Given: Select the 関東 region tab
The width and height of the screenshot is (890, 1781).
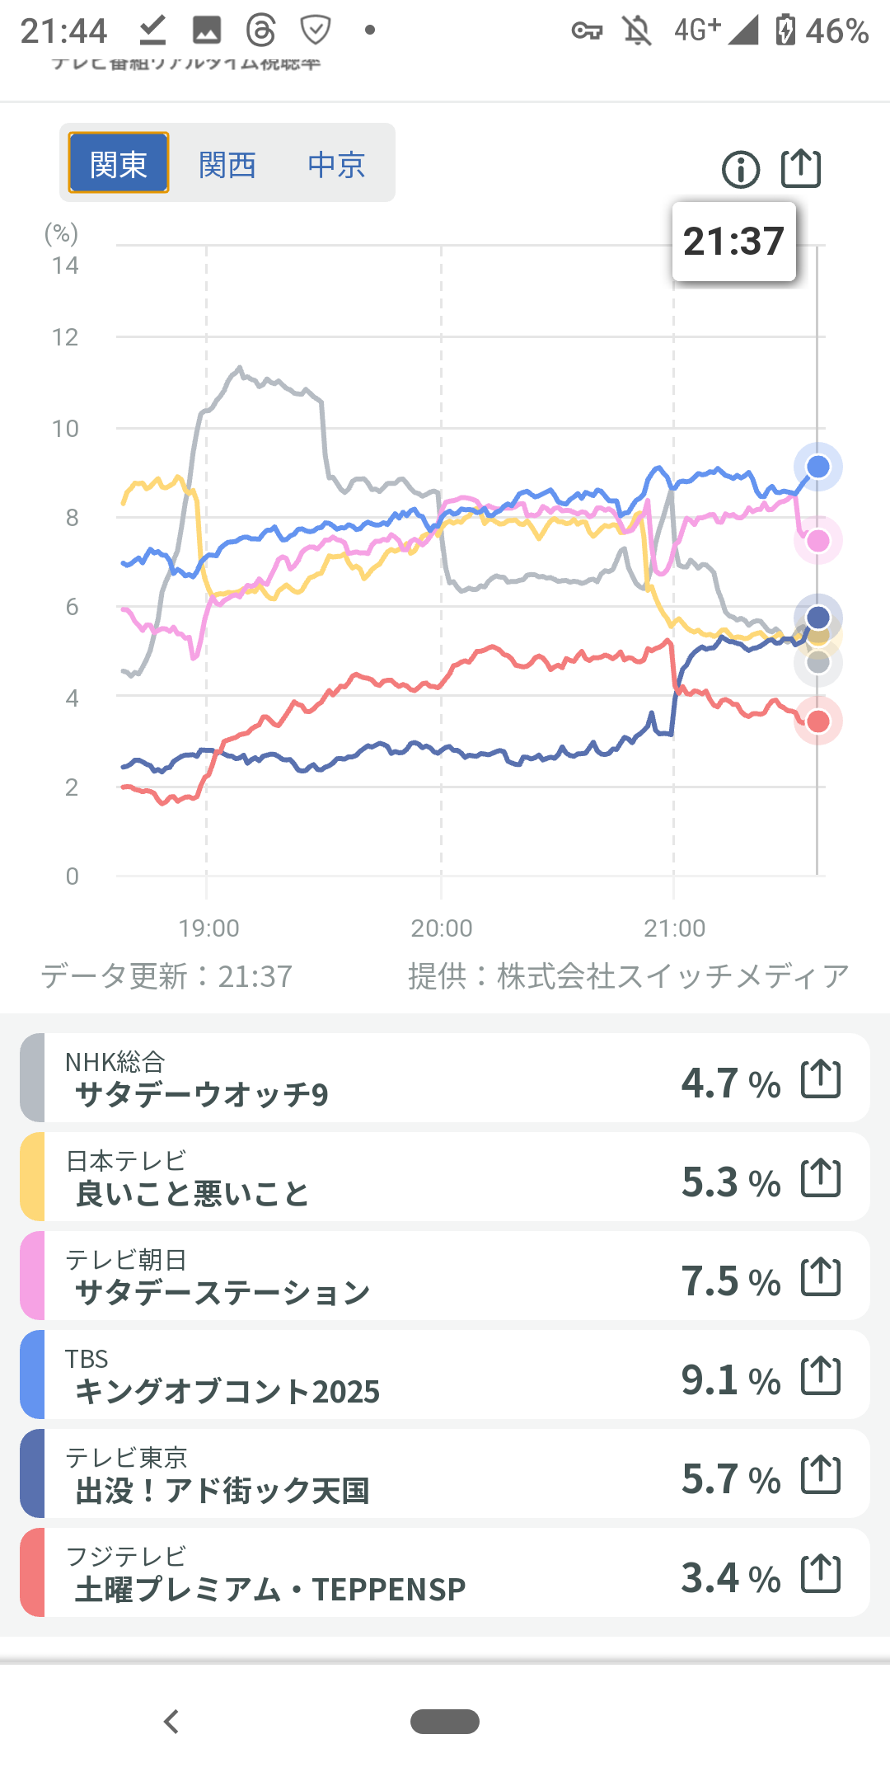Looking at the screenshot, I should click(x=119, y=163).
